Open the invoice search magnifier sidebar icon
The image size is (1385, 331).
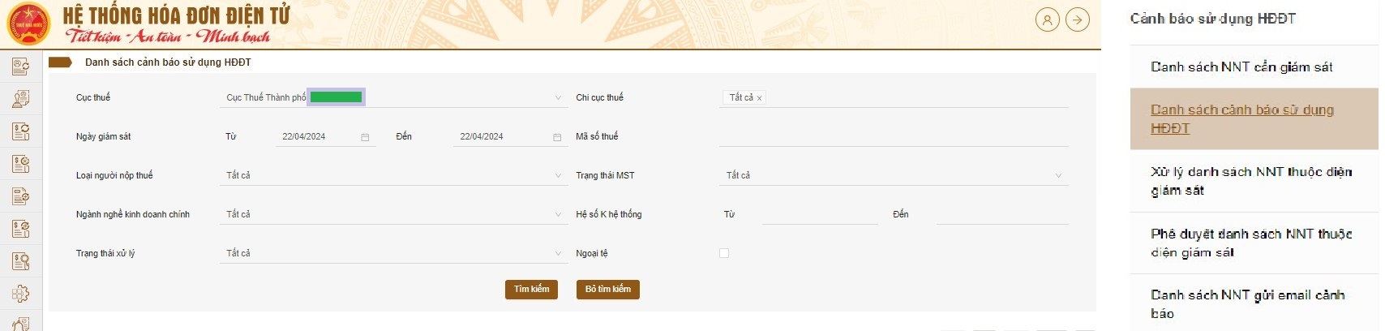tap(21, 261)
